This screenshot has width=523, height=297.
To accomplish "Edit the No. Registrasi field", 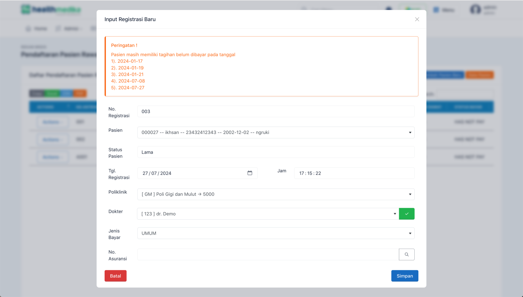I will (276, 111).
